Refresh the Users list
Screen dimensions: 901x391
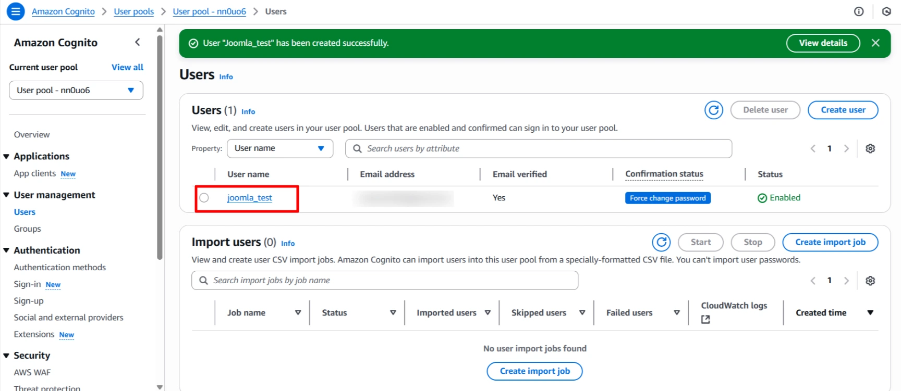(x=714, y=110)
